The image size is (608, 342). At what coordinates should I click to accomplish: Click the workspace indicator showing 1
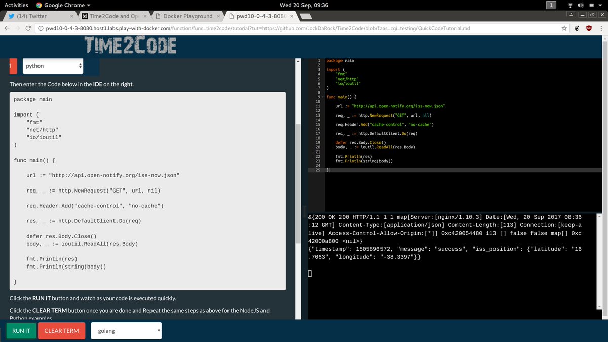(551, 5)
